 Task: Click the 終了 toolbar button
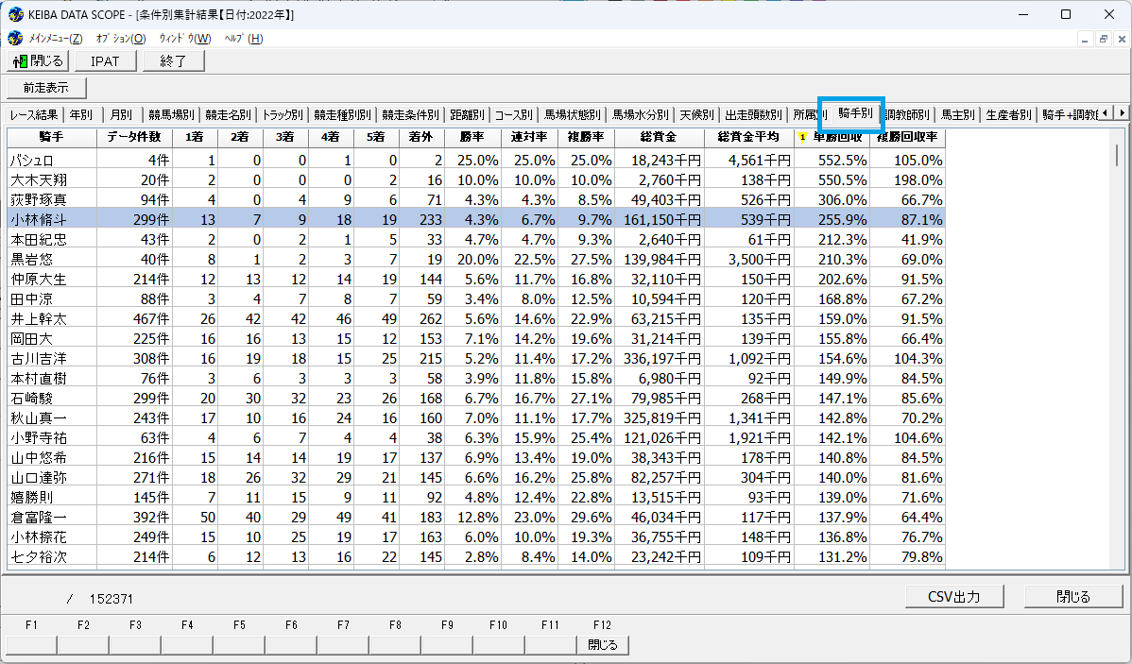[x=173, y=61]
